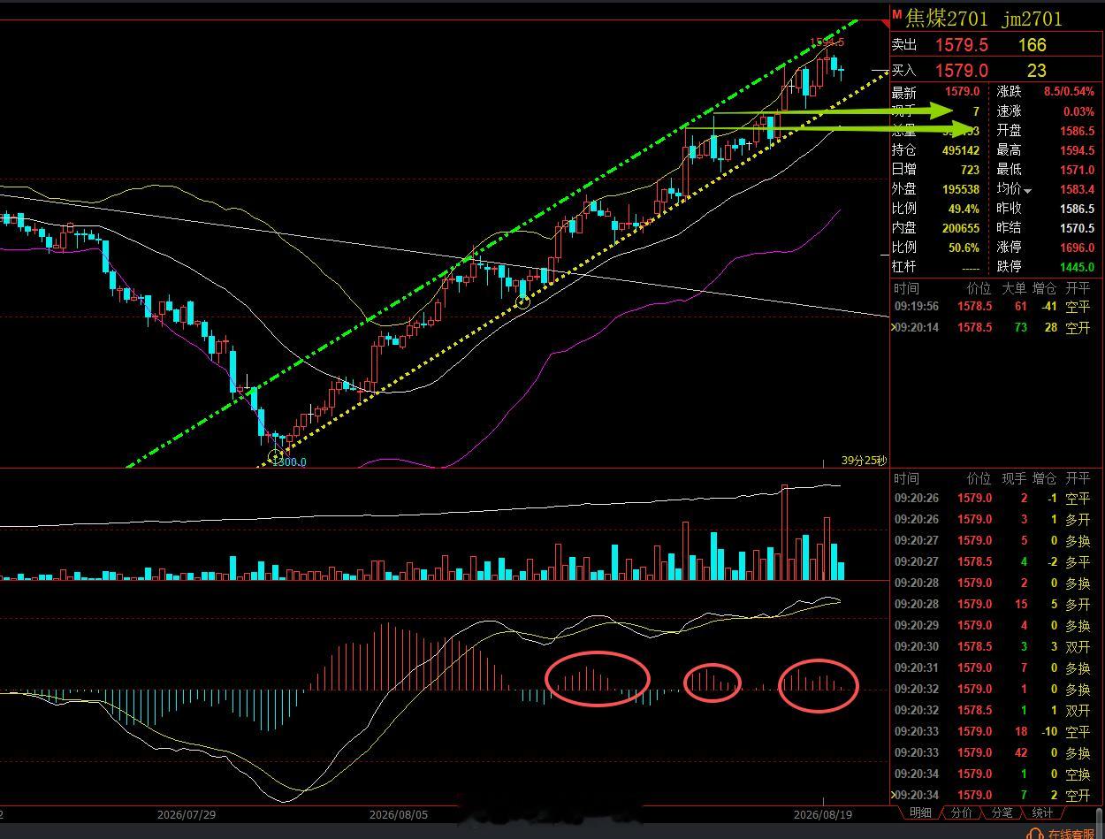The height and width of the screenshot is (839, 1105).
Task: Select the 09:20:28 trade row with 15 lots
Action: point(995,605)
